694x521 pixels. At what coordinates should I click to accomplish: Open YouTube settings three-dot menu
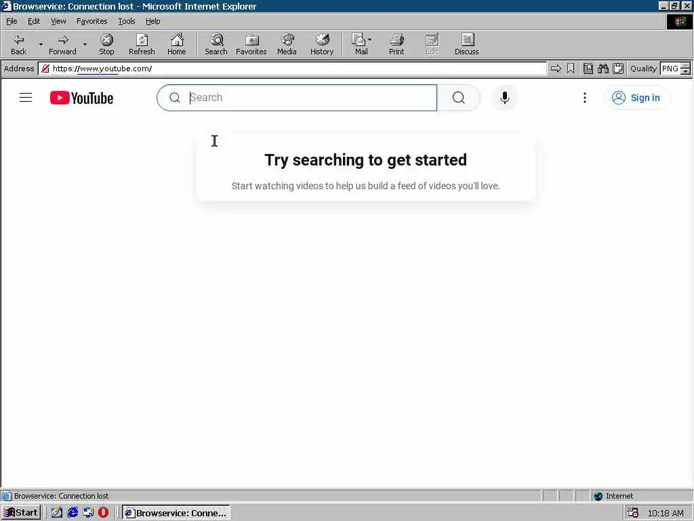coord(585,98)
